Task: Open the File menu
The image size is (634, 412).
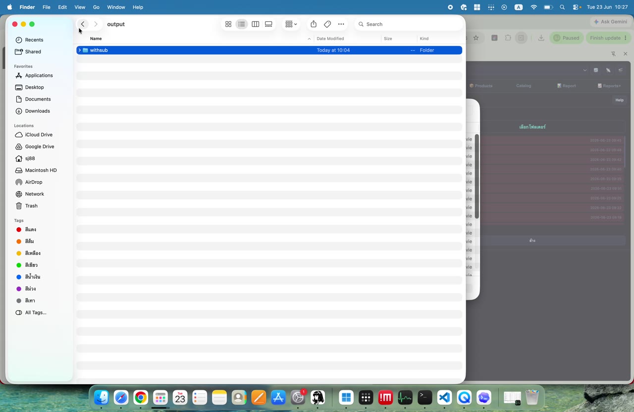Action: (47, 7)
